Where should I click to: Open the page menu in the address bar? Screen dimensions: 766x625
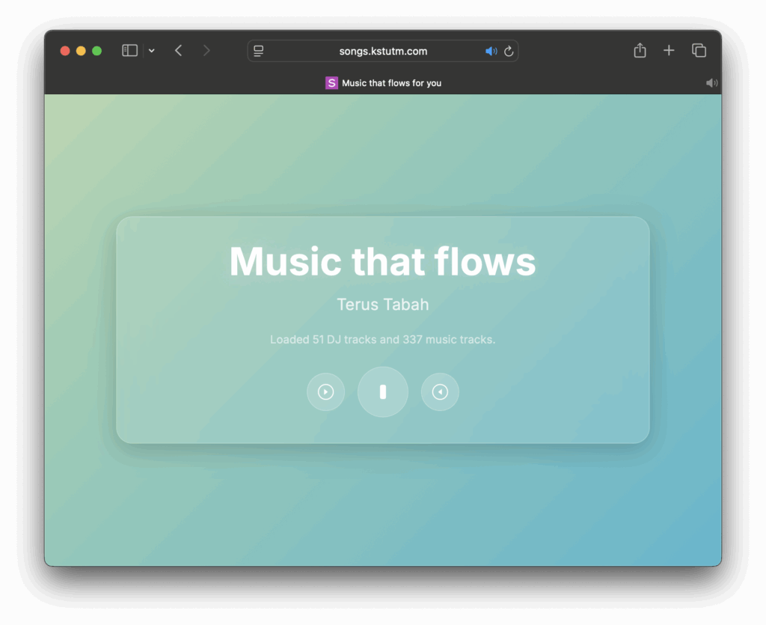(x=259, y=51)
